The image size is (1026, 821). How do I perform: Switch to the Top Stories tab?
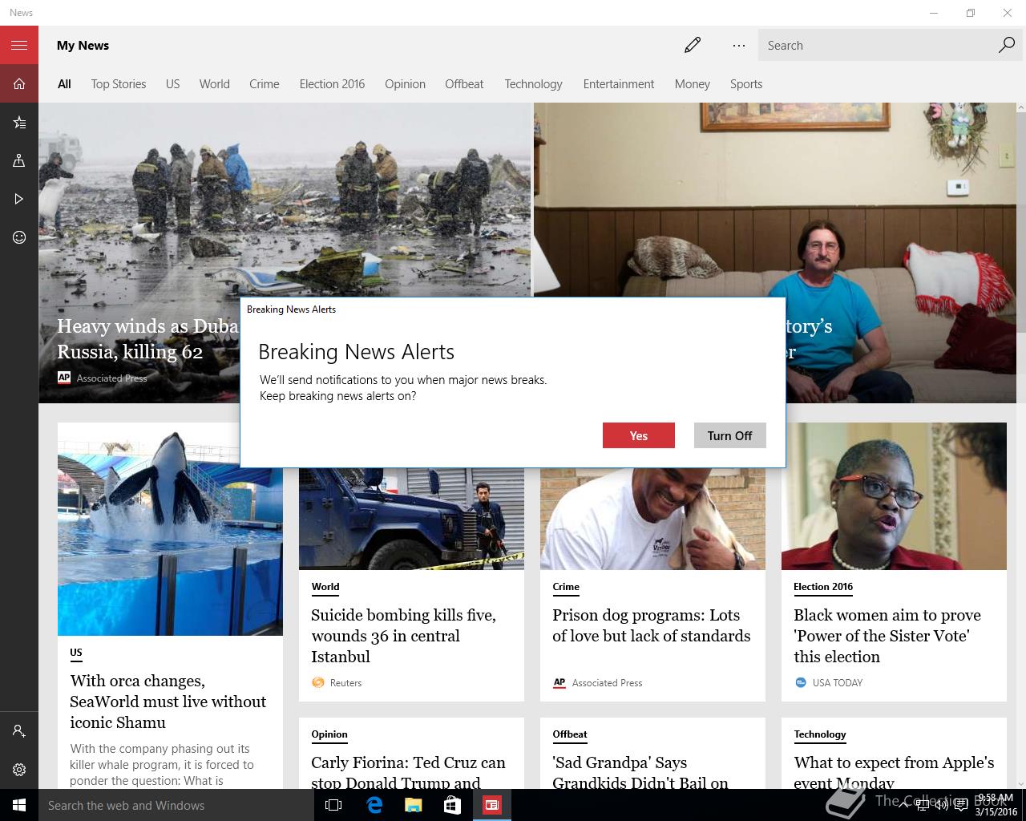pos(119,83)
